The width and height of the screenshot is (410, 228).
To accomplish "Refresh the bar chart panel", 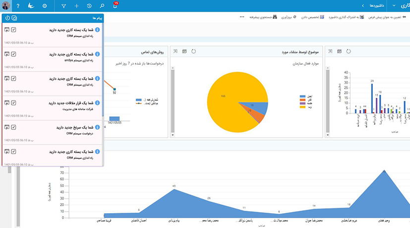I will 349,51.
